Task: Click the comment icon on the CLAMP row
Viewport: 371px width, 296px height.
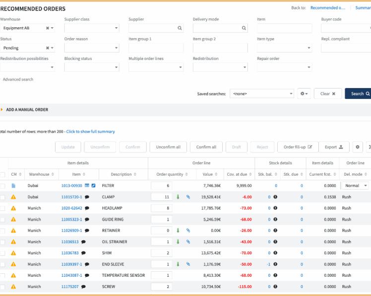Action: click(x=87, y=197)
